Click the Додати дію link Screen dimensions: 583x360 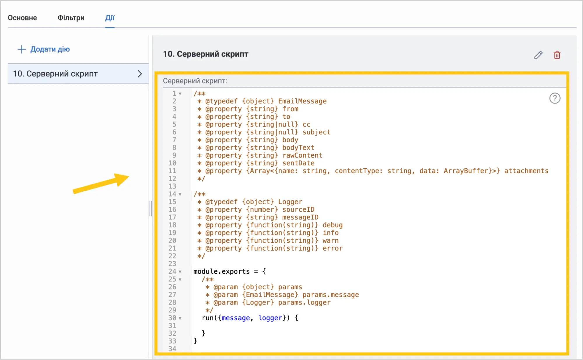click(x=50, y=49)
